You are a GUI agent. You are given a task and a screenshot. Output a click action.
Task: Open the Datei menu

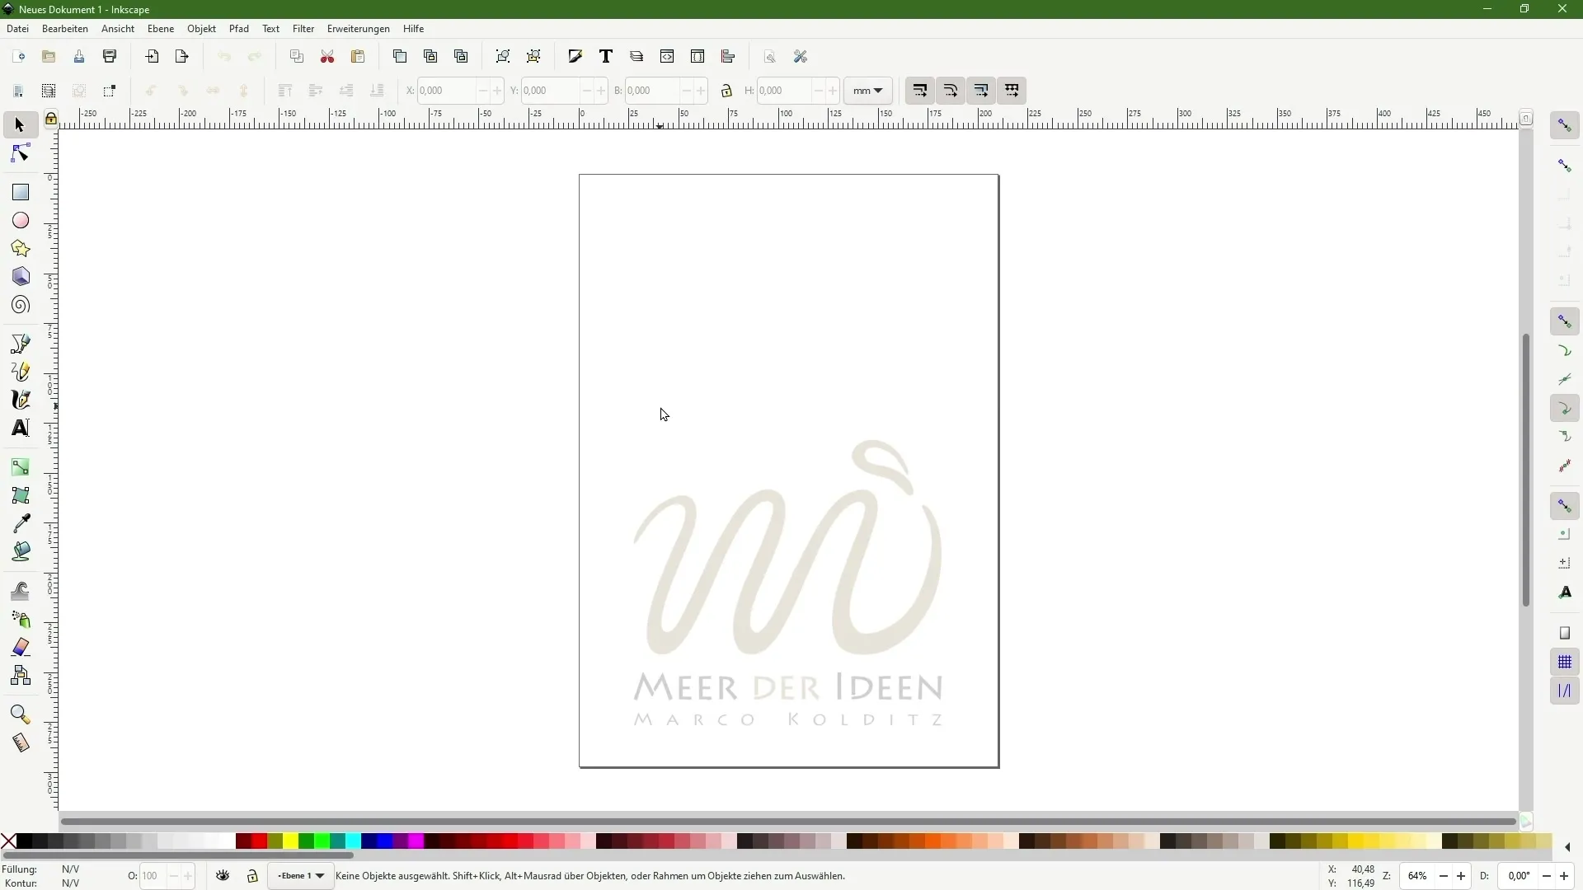[17, 29]
